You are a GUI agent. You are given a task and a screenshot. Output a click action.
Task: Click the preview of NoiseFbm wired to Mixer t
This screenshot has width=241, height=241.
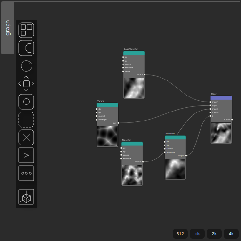(175, 169)
